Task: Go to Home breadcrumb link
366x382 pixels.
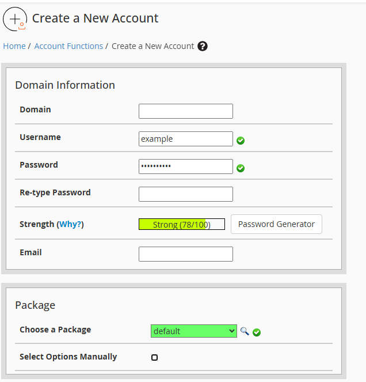Action: [14, 46]
